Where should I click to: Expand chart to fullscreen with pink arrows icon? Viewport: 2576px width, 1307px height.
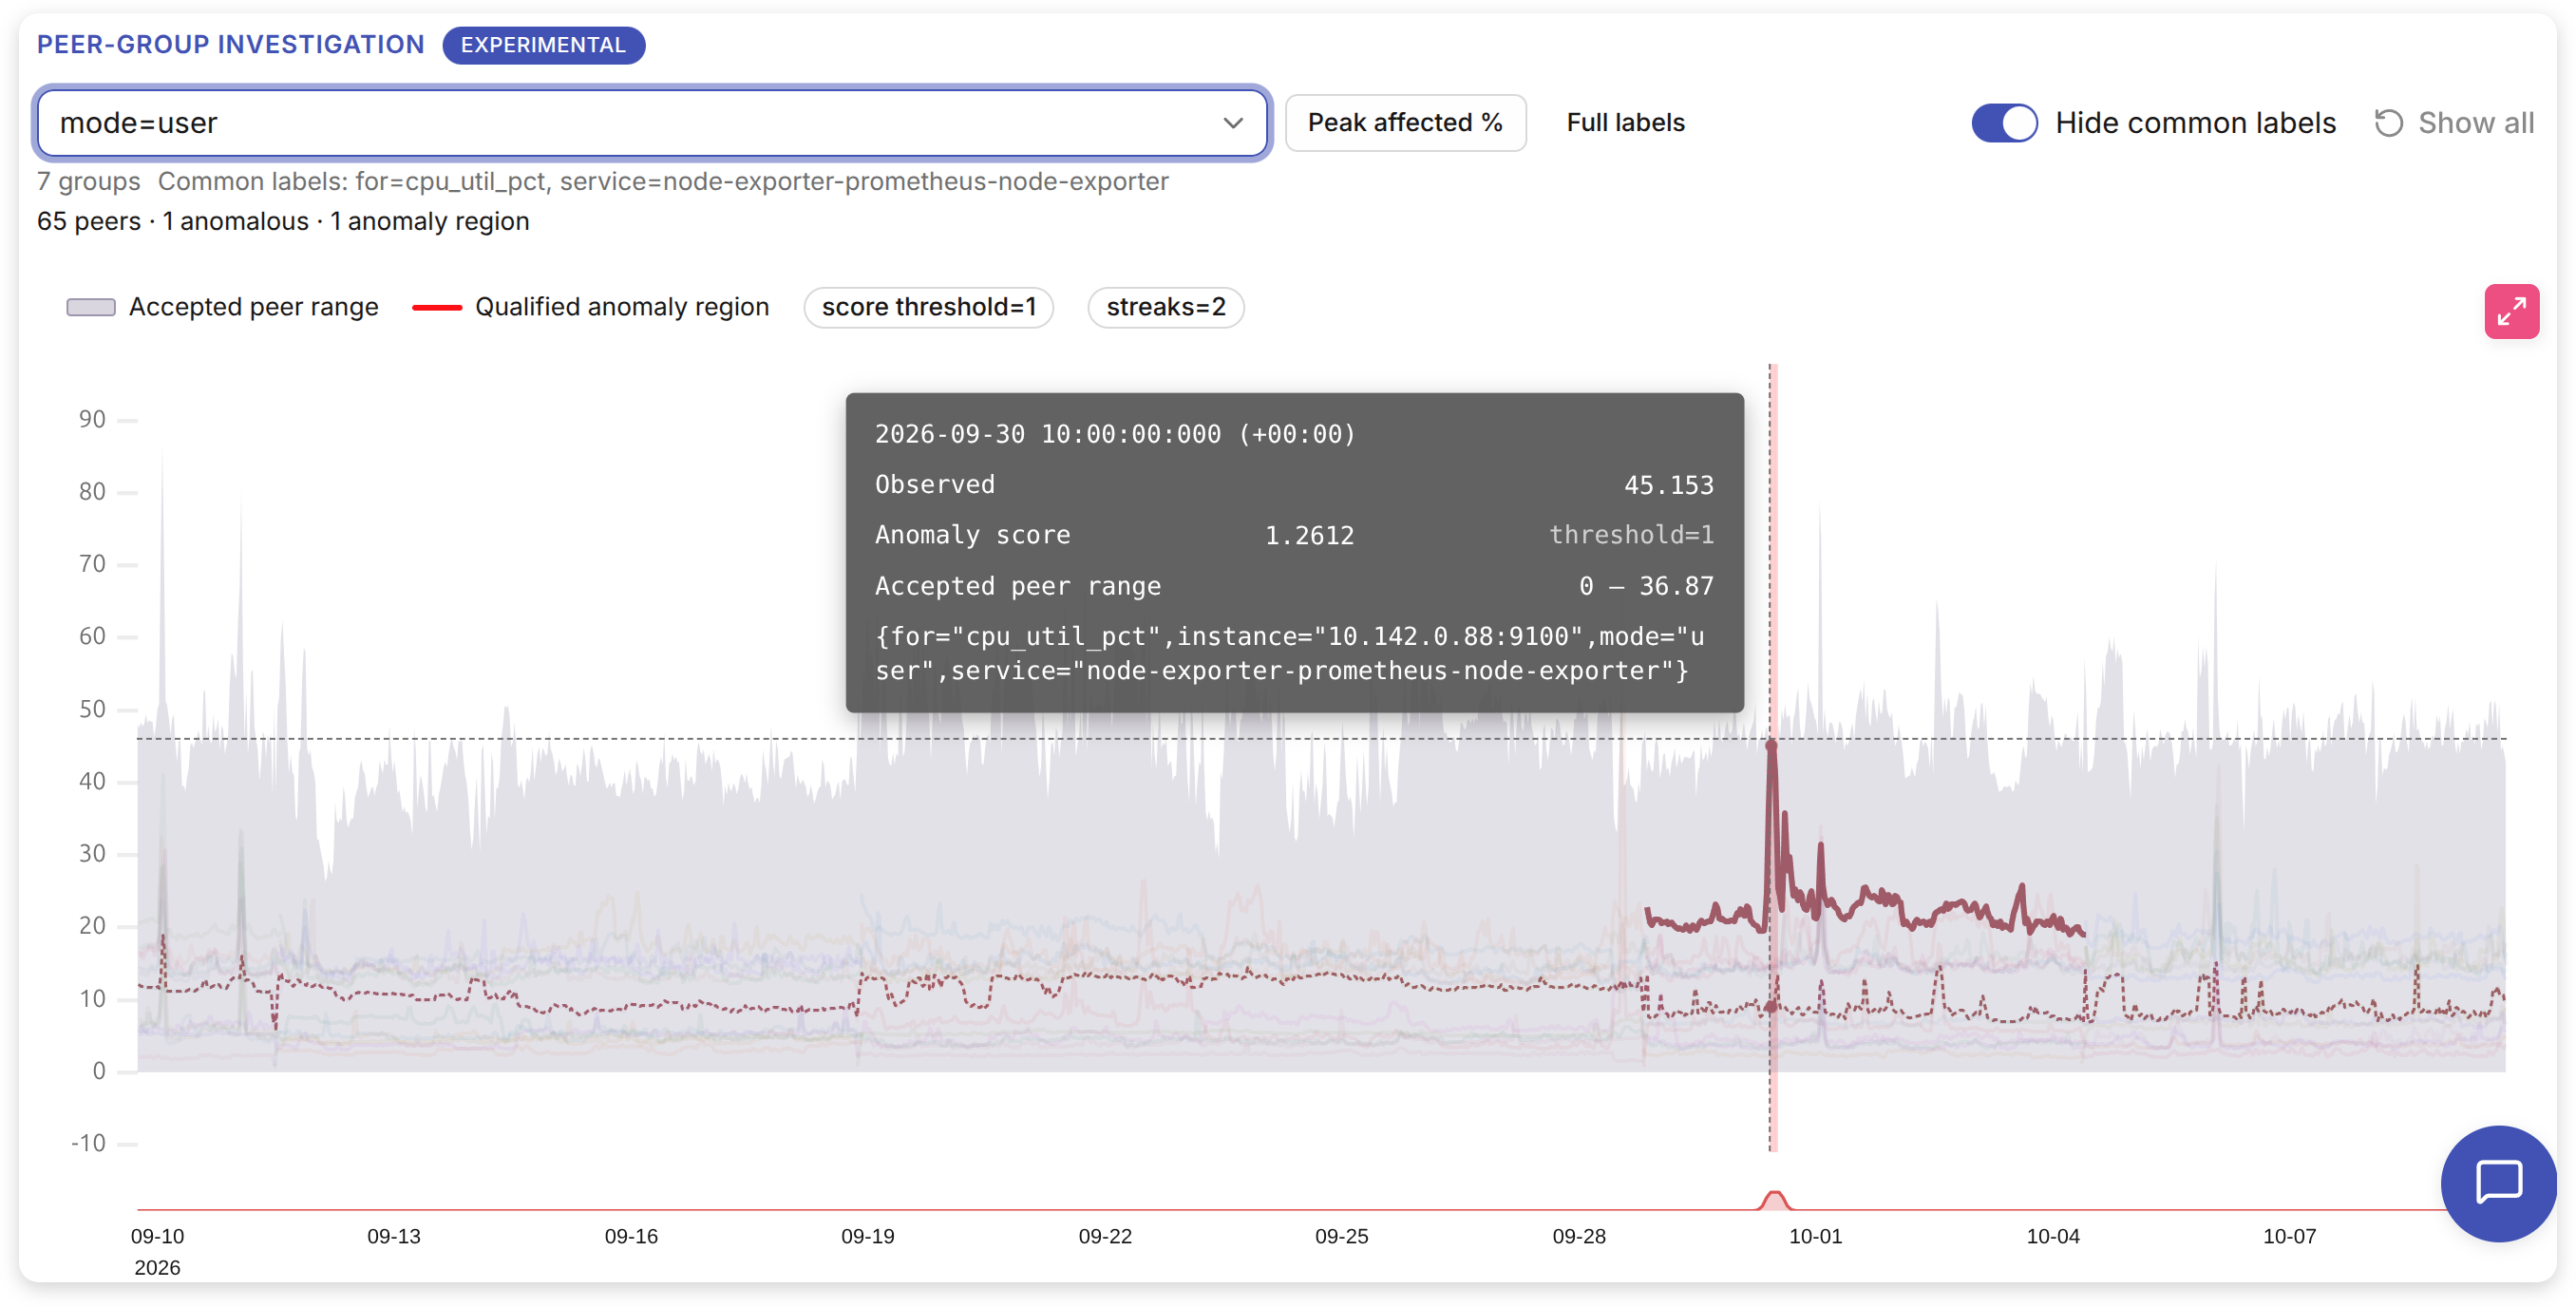pyautogui.click(x=2511, y=312)
